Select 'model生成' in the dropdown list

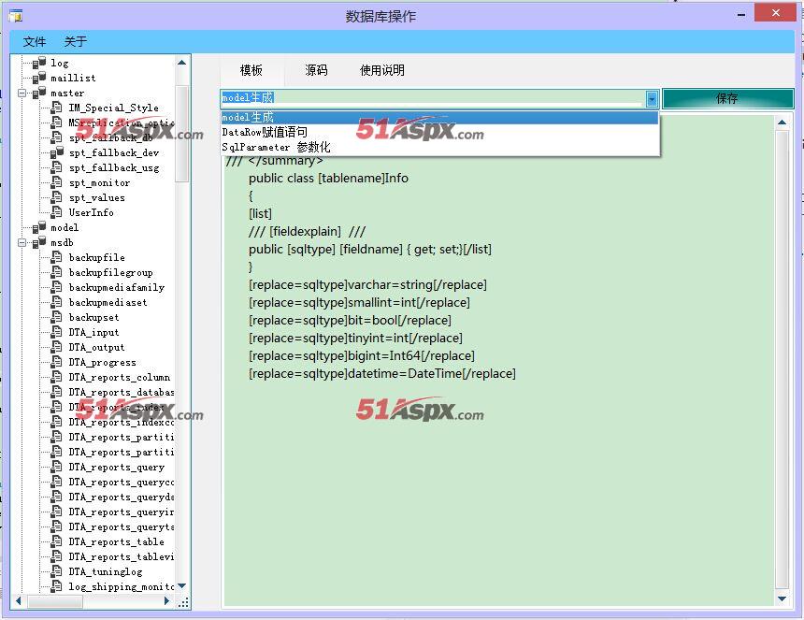coord(439,117)
